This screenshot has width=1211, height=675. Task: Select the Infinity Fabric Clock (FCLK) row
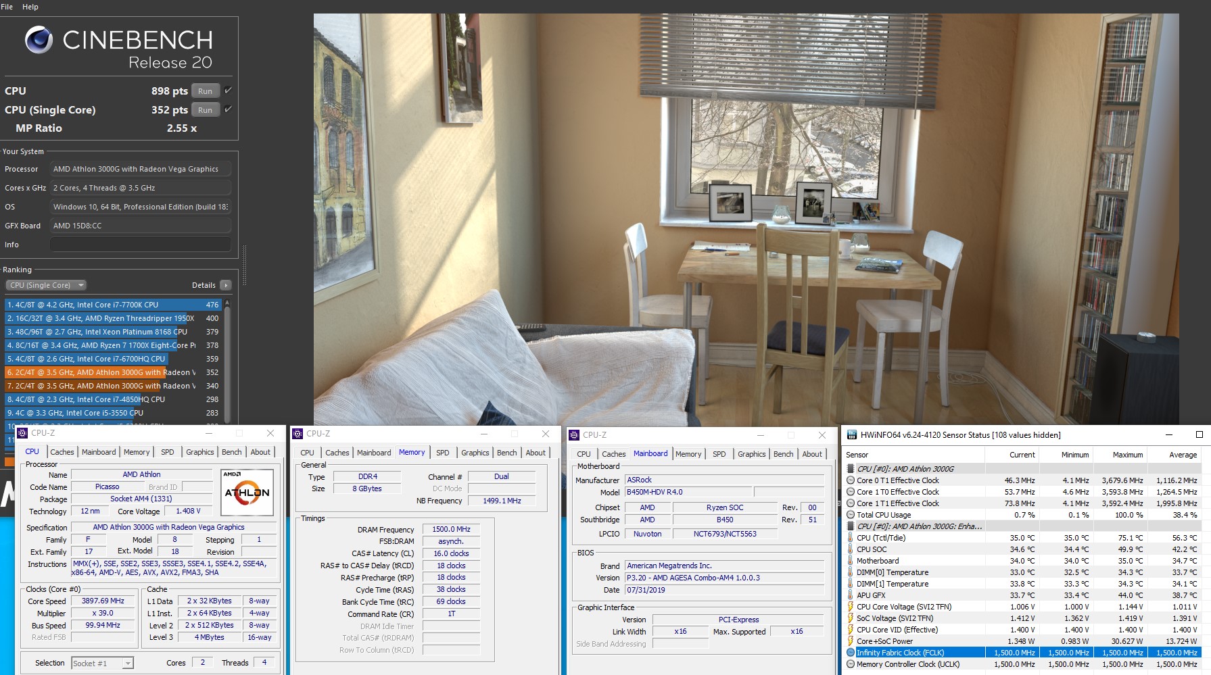[1023, 653]
